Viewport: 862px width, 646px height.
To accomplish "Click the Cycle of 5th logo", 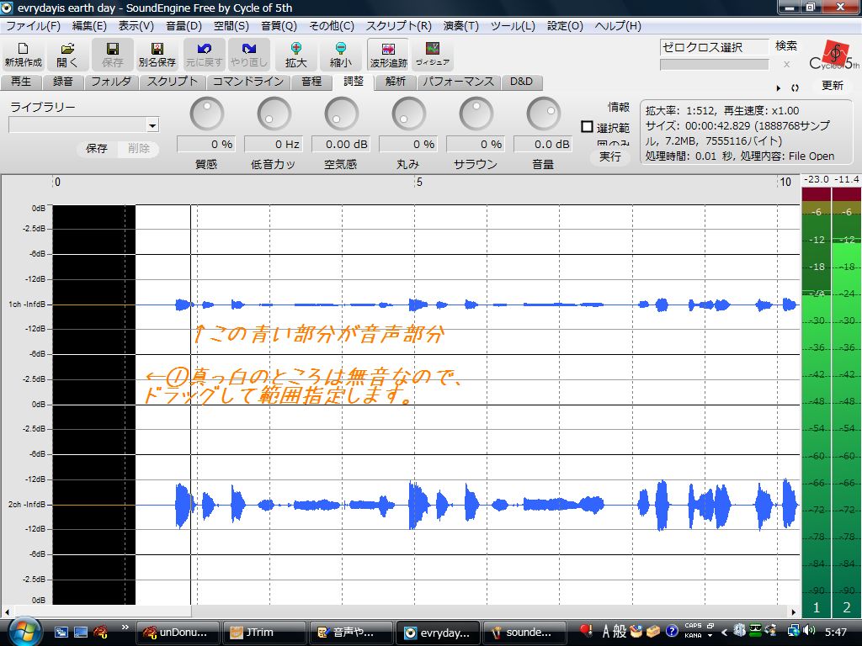I will tap(834, 56).
